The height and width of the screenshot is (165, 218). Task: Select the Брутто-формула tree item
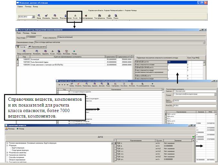coord(18,148)
